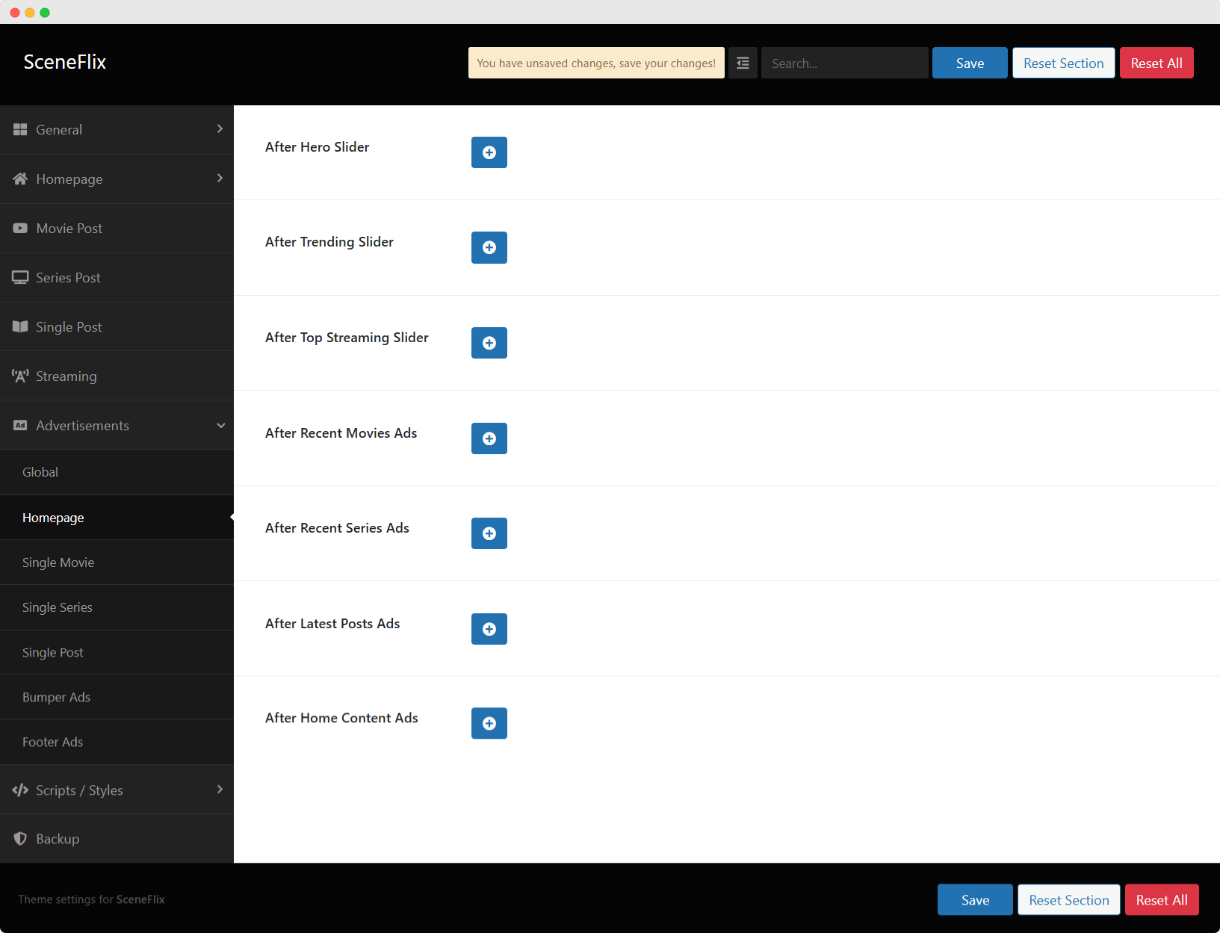The width and height of the screenshot is (1220, 933).
Task: Click the Homepage house icon in sidebar
Action: 20,179
